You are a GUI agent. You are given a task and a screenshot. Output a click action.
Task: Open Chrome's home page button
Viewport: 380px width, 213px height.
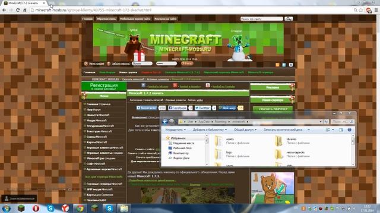[x=24, y=10]
